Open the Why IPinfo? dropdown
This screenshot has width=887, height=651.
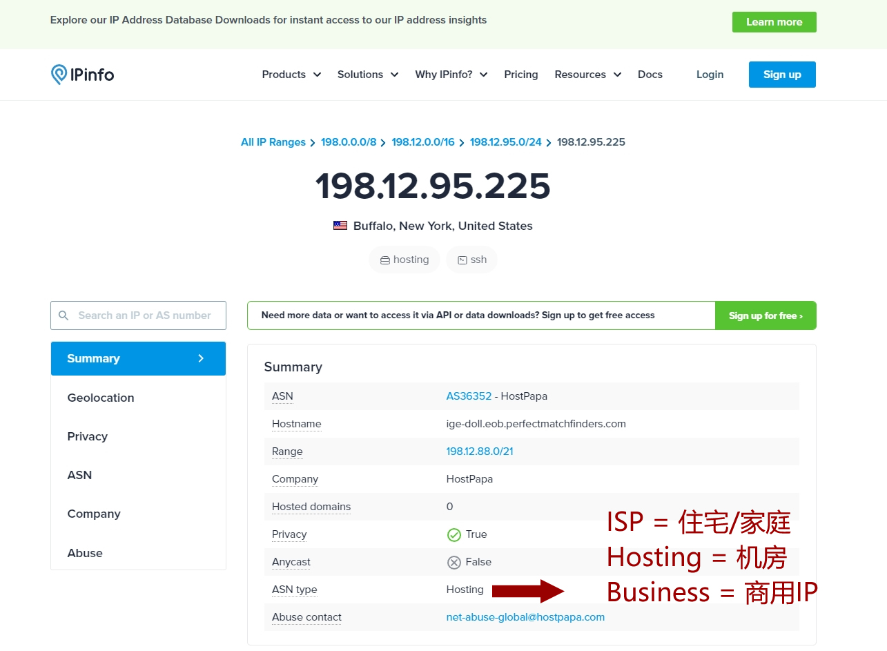451,75
